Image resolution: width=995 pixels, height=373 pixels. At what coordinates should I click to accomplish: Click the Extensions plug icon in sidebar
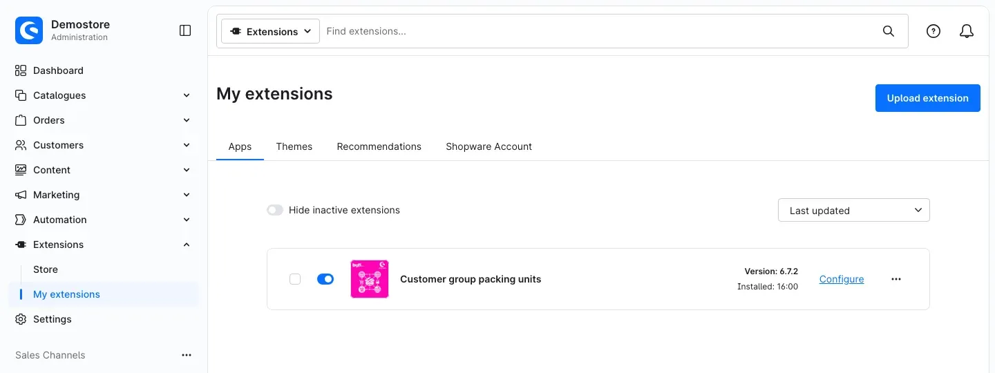click(x=21, y=245)
